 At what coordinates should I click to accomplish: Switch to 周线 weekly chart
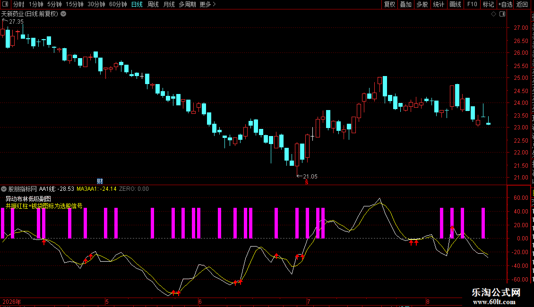click(153, 4)
